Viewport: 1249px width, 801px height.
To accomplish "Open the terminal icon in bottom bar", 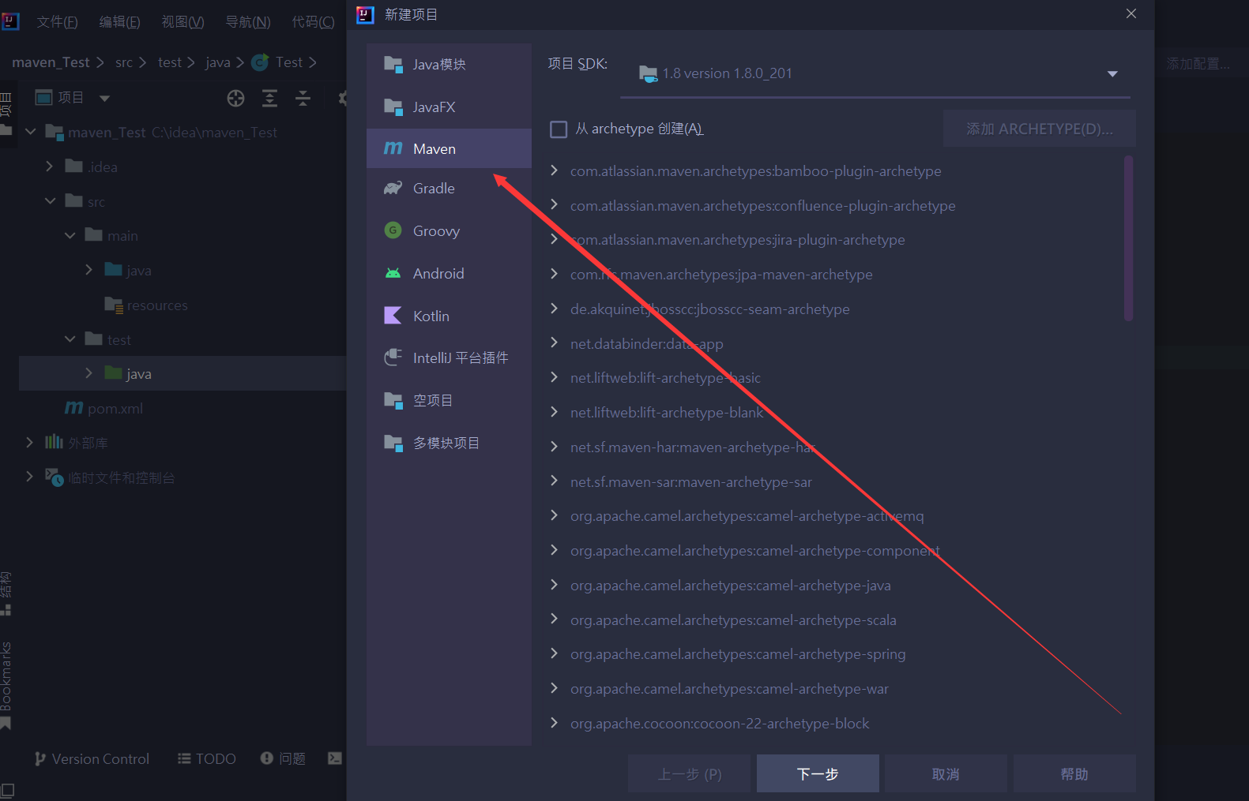I will click(x=335, y=758).
